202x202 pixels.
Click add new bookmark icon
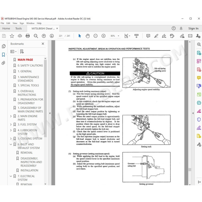pos(22,52)
